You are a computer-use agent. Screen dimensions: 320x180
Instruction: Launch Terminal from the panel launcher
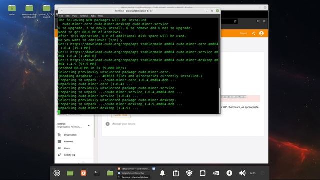point(97,173)
